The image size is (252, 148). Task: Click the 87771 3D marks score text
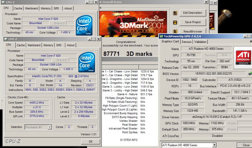pos(128,54)
